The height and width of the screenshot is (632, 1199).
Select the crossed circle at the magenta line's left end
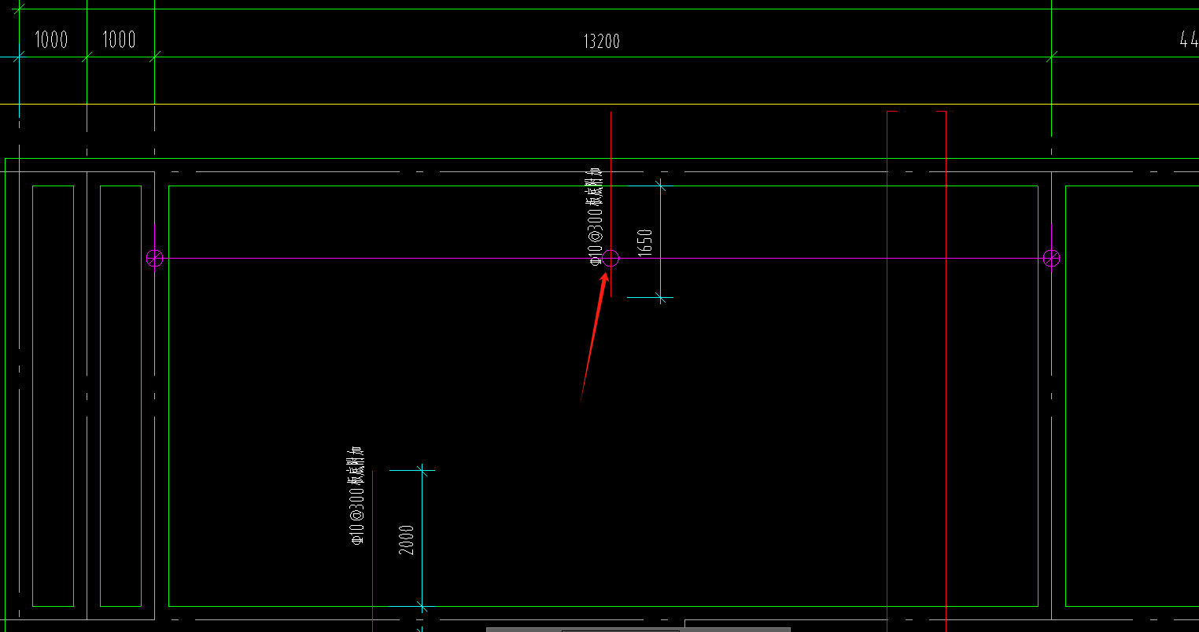155,258
